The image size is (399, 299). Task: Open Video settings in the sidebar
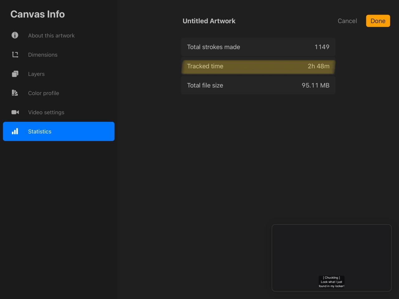coord(46,112)
